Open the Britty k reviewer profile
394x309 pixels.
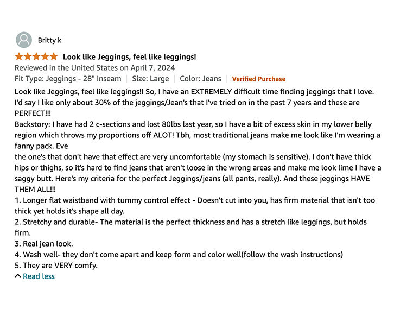coord(49,40)
